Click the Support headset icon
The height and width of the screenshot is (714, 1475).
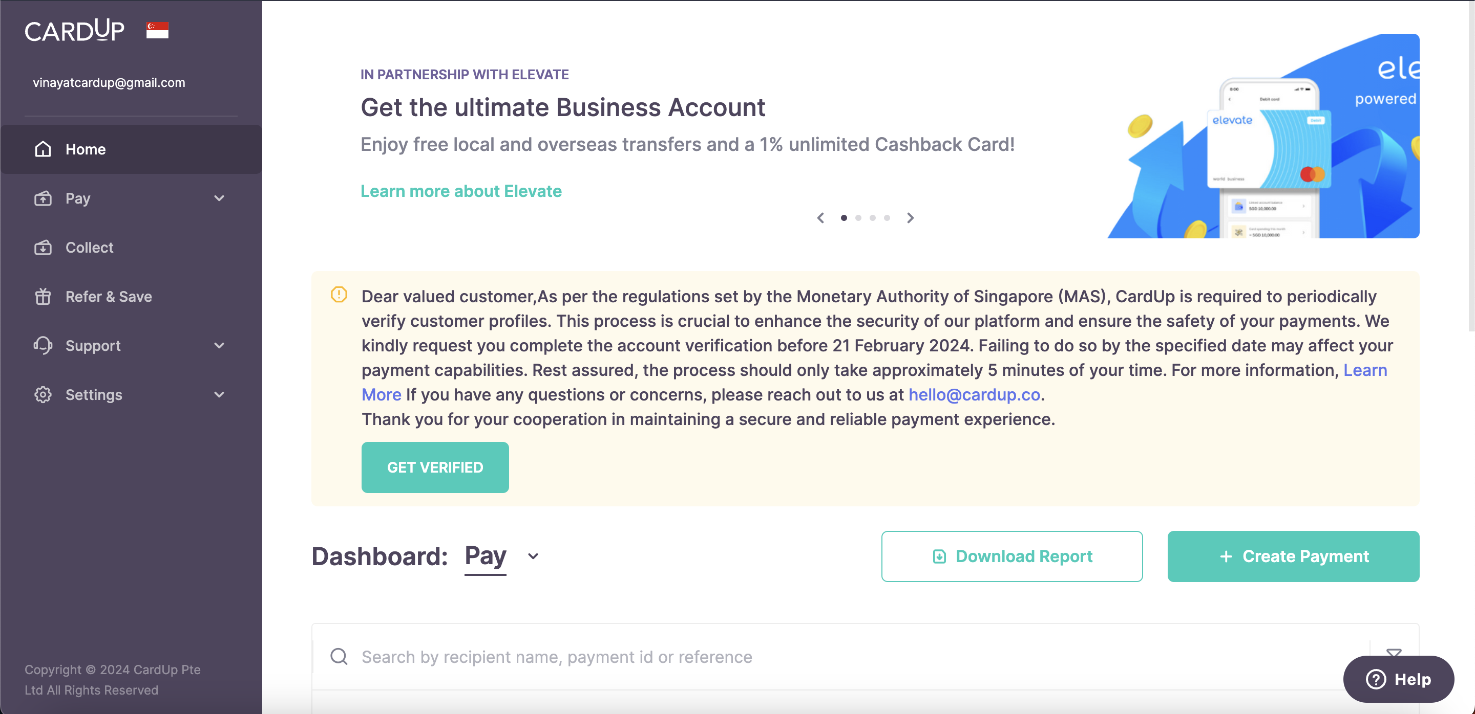point(43,345)
